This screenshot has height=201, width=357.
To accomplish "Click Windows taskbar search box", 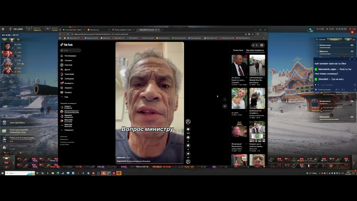I will [x=20, y=173].
